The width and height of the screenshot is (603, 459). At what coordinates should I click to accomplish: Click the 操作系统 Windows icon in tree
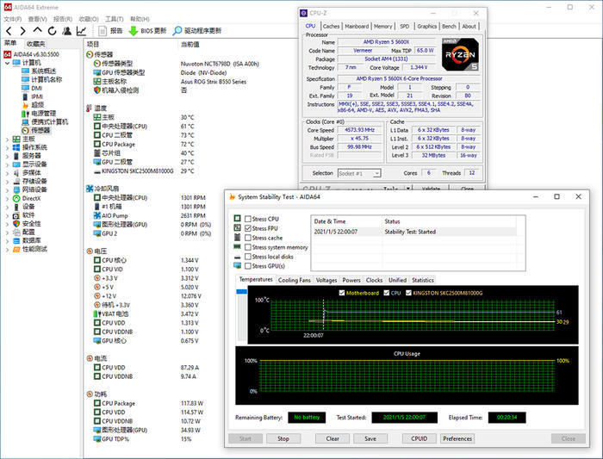(x=16, y=147)
